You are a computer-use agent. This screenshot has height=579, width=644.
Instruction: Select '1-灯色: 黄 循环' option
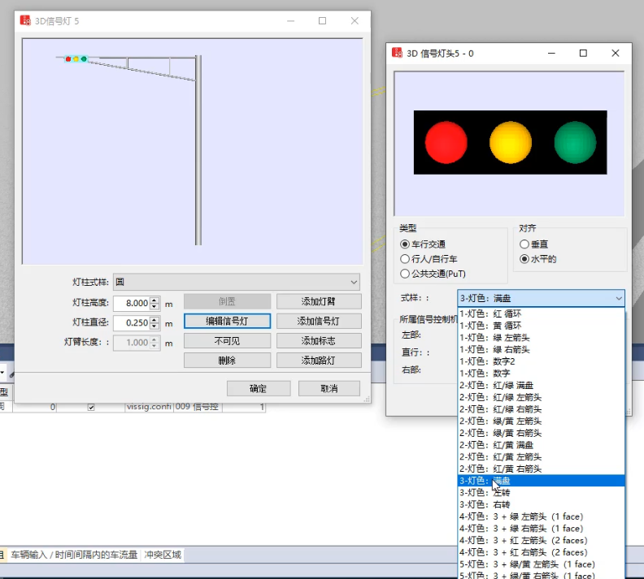[541, 326]
